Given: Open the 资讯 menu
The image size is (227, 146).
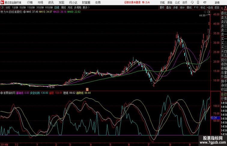Looking at the screenshot, I should pyautogui.click(x=51, y=2).
